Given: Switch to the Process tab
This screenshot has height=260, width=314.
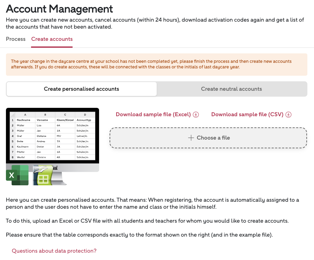Looking at the screenshot, I should click(x=16, y=39).
